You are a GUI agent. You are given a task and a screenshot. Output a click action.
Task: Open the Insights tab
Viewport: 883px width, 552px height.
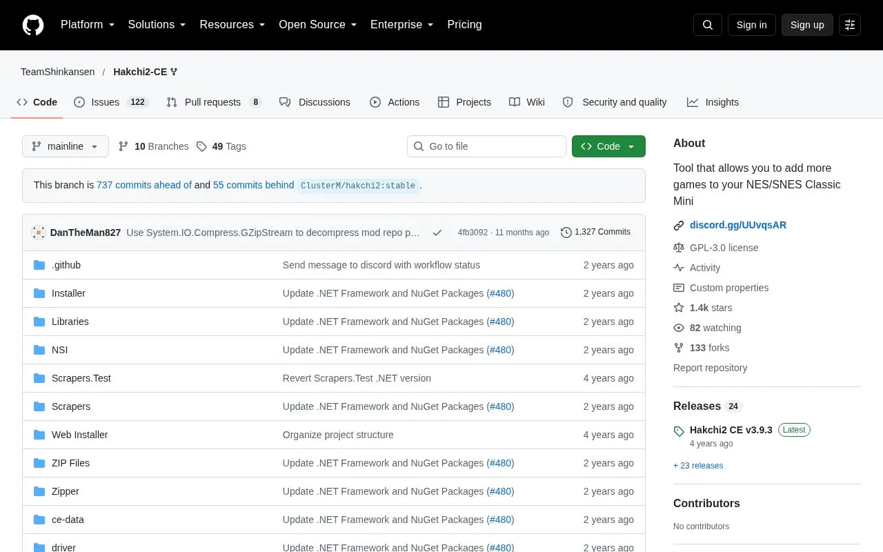point(713,102)
